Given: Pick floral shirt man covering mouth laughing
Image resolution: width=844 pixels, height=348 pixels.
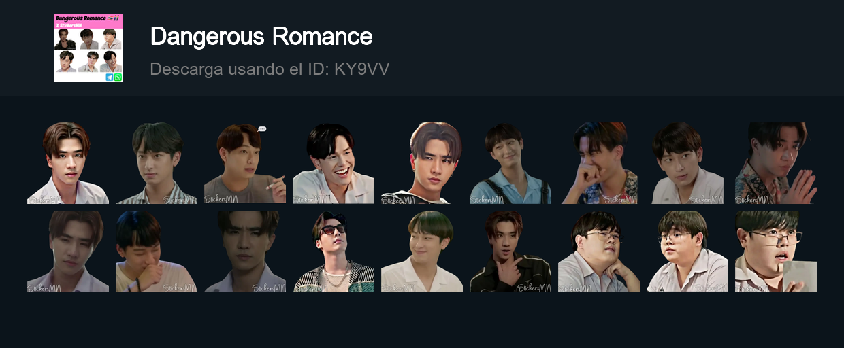Looking at the screenshot, I should click(x=599, y=163).
